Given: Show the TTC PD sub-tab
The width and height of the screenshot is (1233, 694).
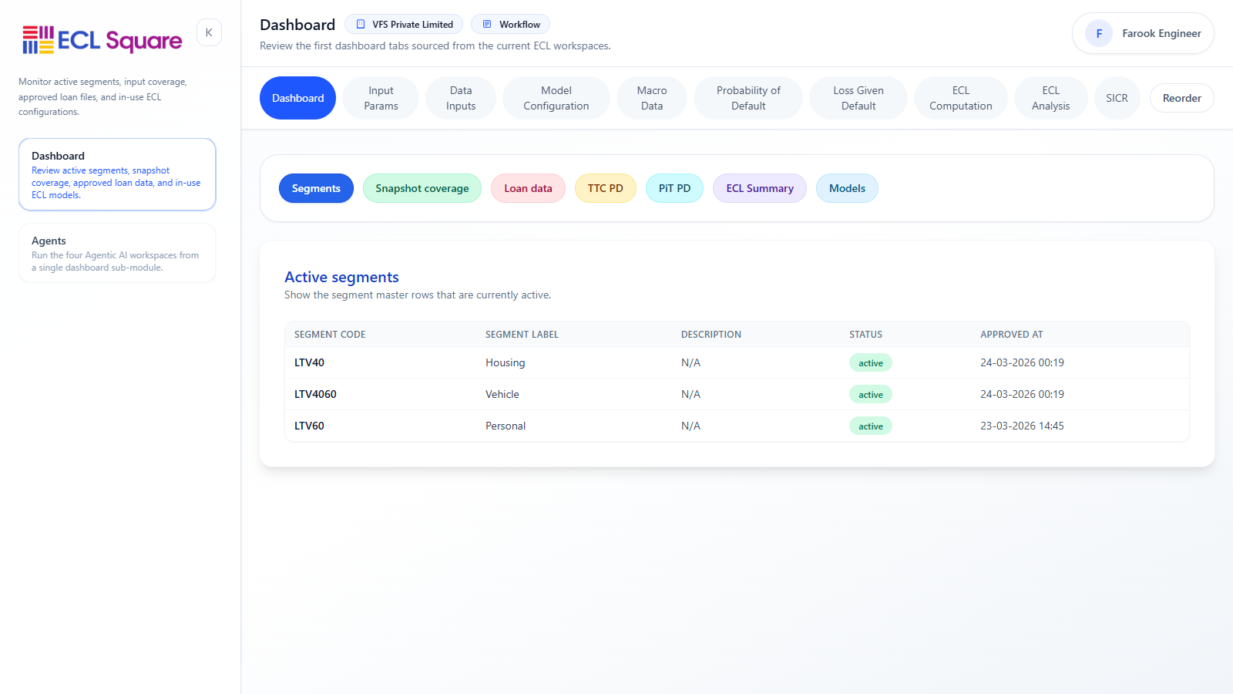Looking at the screenshot, I should coord(606,188).
